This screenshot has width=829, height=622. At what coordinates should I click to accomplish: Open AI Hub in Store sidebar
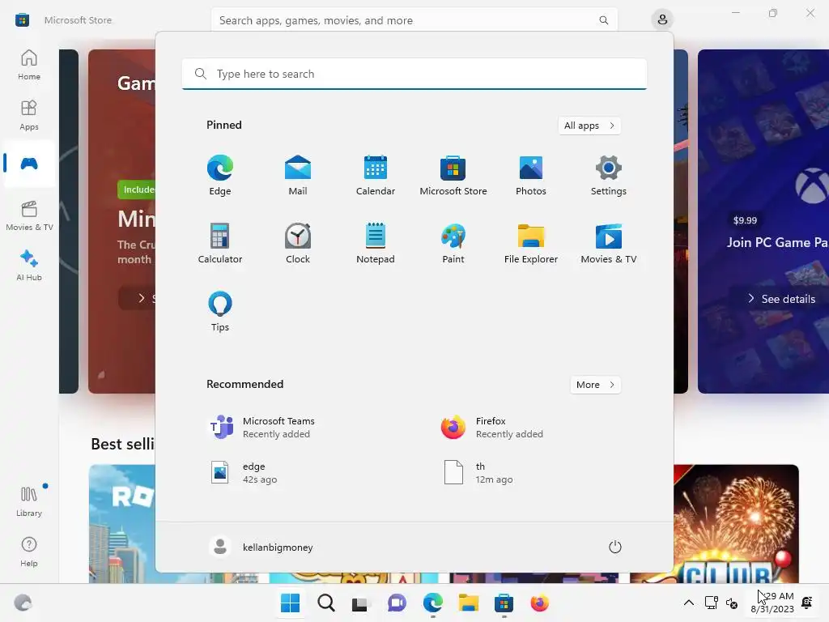tap(29, 266)
